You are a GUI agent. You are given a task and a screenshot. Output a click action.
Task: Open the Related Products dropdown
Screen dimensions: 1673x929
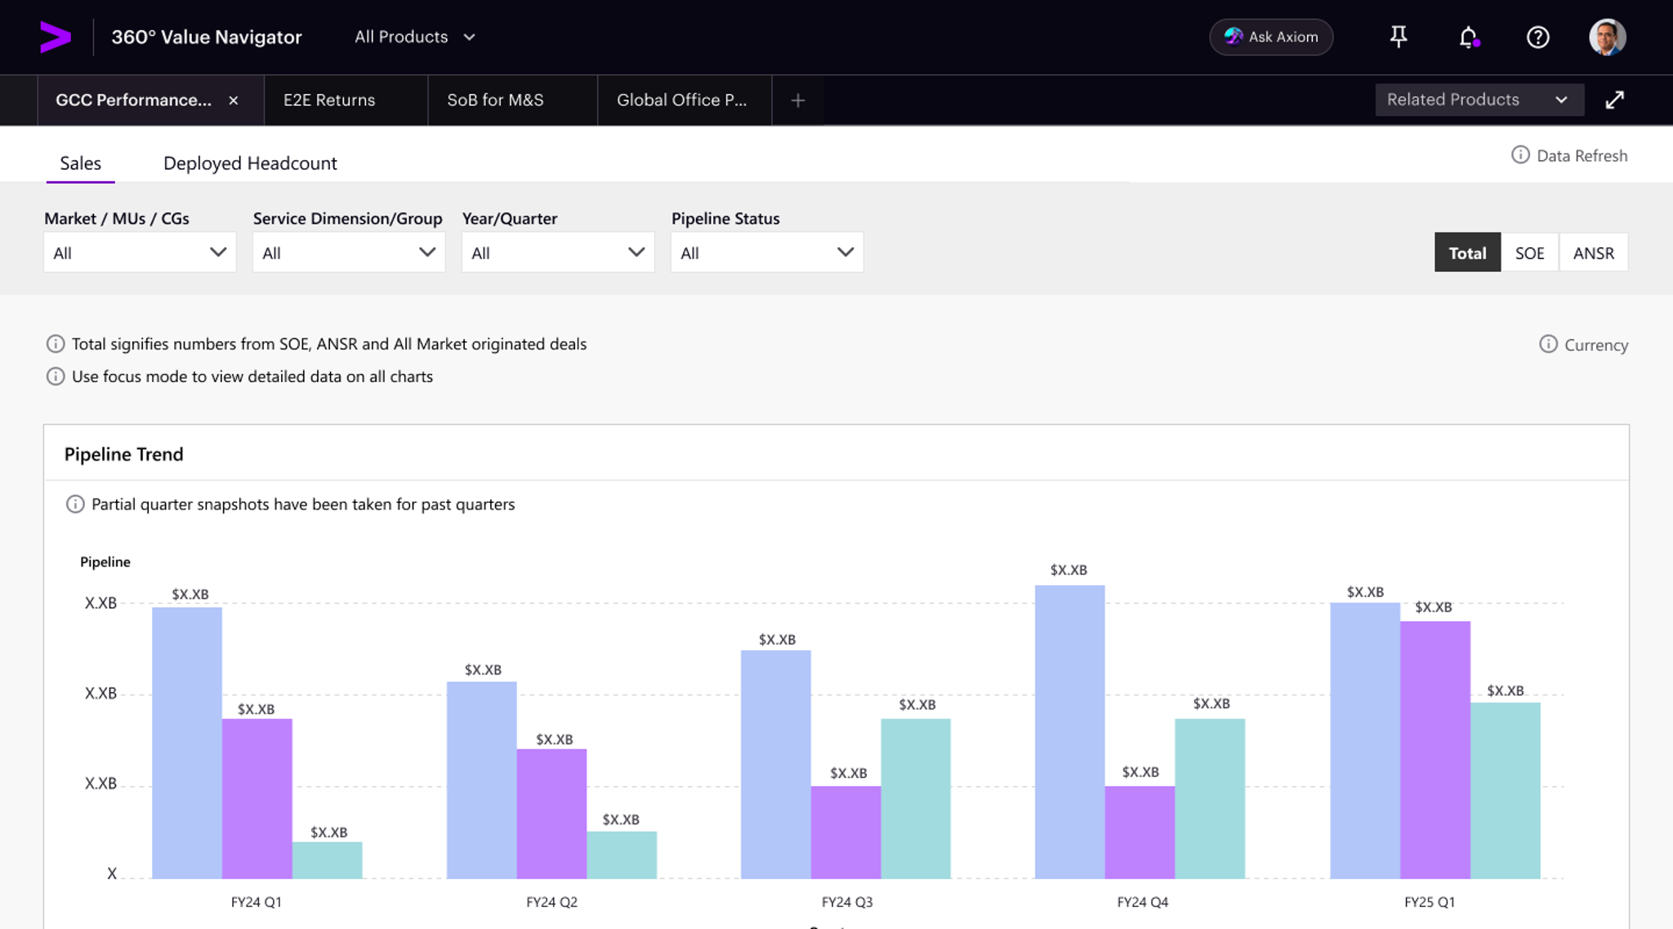(1479, 100)
